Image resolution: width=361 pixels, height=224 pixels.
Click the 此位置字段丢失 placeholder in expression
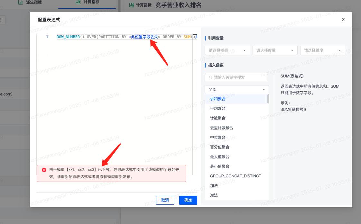[144, 37]
